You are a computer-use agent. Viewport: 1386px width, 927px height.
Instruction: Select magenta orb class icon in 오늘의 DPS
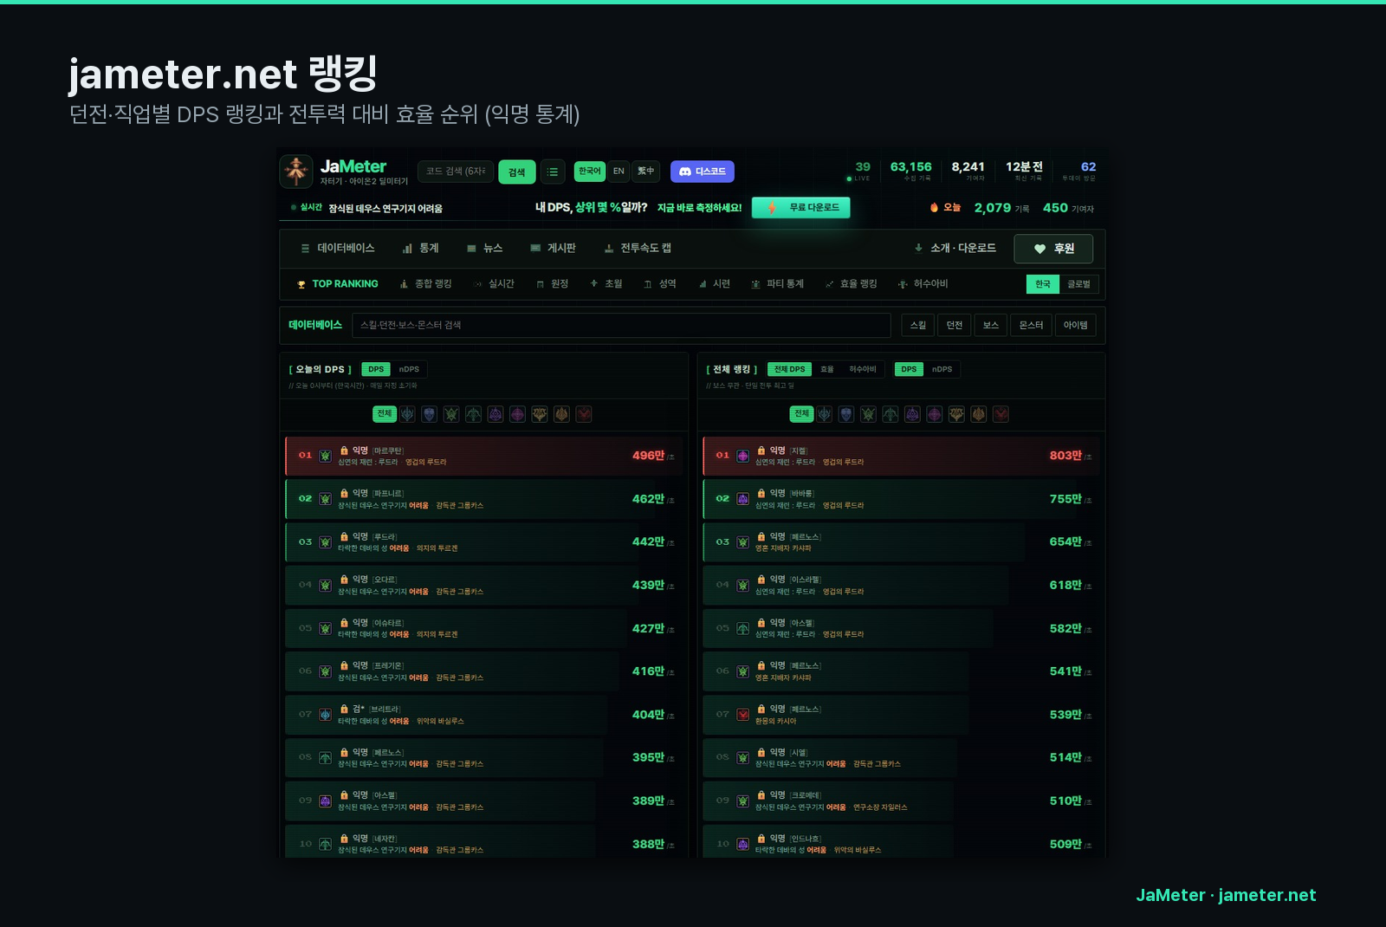click(x=517, y=414)
